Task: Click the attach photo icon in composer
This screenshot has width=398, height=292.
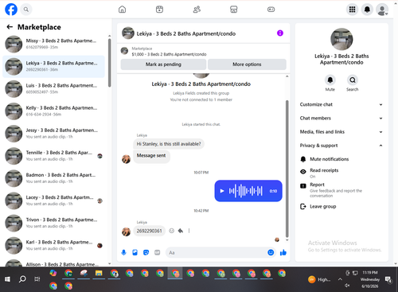Action: click(x=135, y=252)
